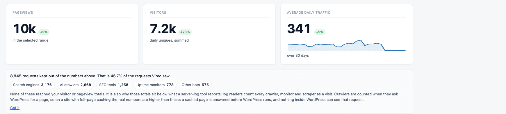The width and height of the screenshot is (506, 114).
Task: Click the +9% badge beside 341 traffic
Action: point(320,32)
